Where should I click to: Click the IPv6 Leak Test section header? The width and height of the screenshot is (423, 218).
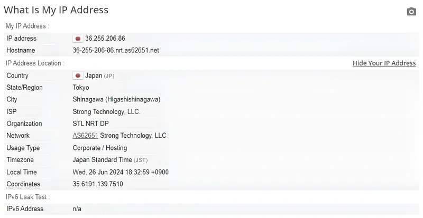tap(27, 197)
